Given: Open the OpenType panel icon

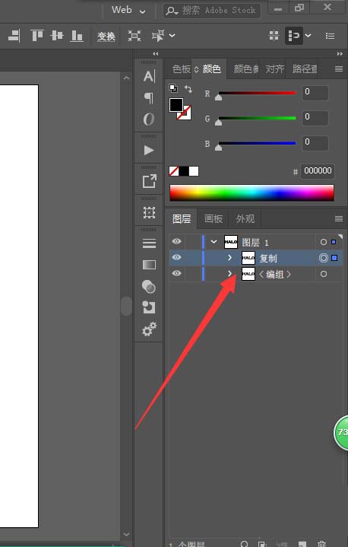Looking at the screenshot, I should (x=149, y=119).
